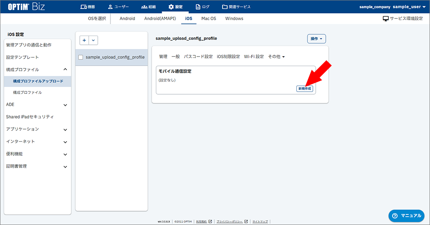430x225 pixels.
Task: Switch to the iOS制限設定 tab
Action: pos(228,57)
